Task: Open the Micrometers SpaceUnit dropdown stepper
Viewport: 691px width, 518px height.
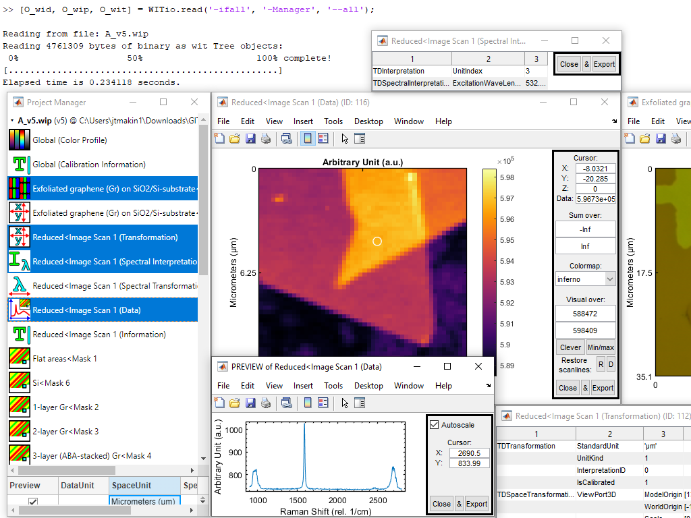Action: pos(202,501)
